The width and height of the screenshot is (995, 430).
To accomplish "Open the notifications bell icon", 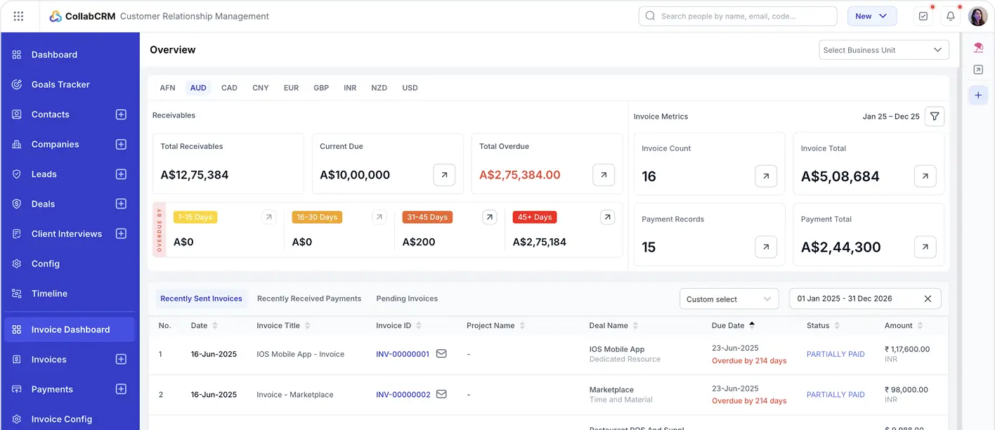I will [950, 15].
